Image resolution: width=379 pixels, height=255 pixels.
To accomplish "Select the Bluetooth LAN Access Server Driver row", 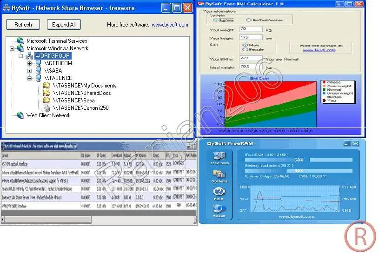I will coord(99,197).
